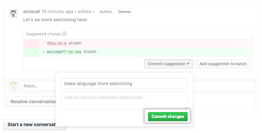The width and height of the screenshot is (262, 133).
Task: Click the commit message field "Make language more welcoming"
Action: point(124,84)
